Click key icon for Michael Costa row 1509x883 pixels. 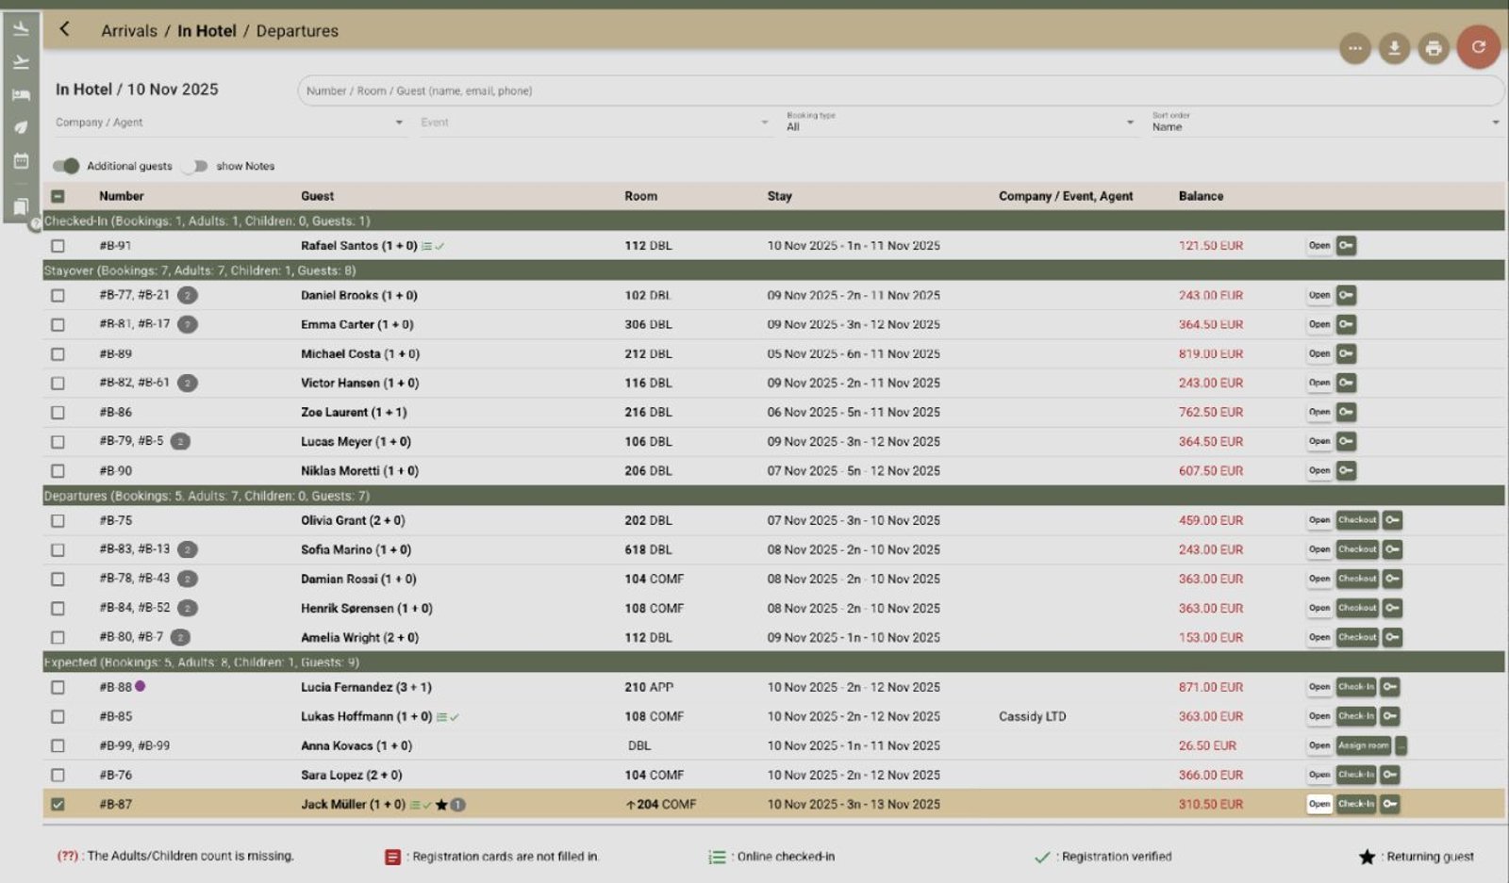coord(1346,354)
